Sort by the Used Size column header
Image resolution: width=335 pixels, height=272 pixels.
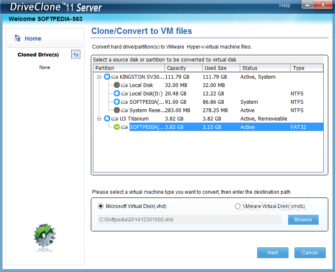[x=221, y=68]
